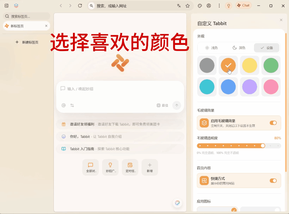Image resolution: width=289 pixels, height=214 pixels.
Task: Select the 新标签页 tab
Action: [x=26, y=26]
